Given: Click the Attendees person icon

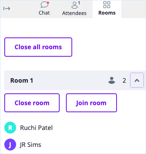Looking at the screenshot, I should click(x=75, y=5).
